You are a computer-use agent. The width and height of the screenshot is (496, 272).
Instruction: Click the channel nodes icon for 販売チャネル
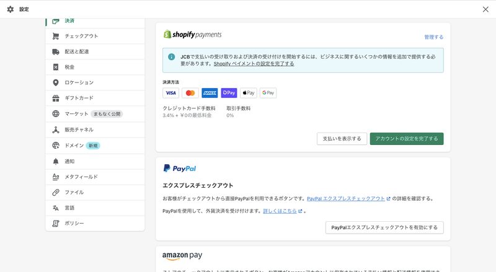coord(56,129)
